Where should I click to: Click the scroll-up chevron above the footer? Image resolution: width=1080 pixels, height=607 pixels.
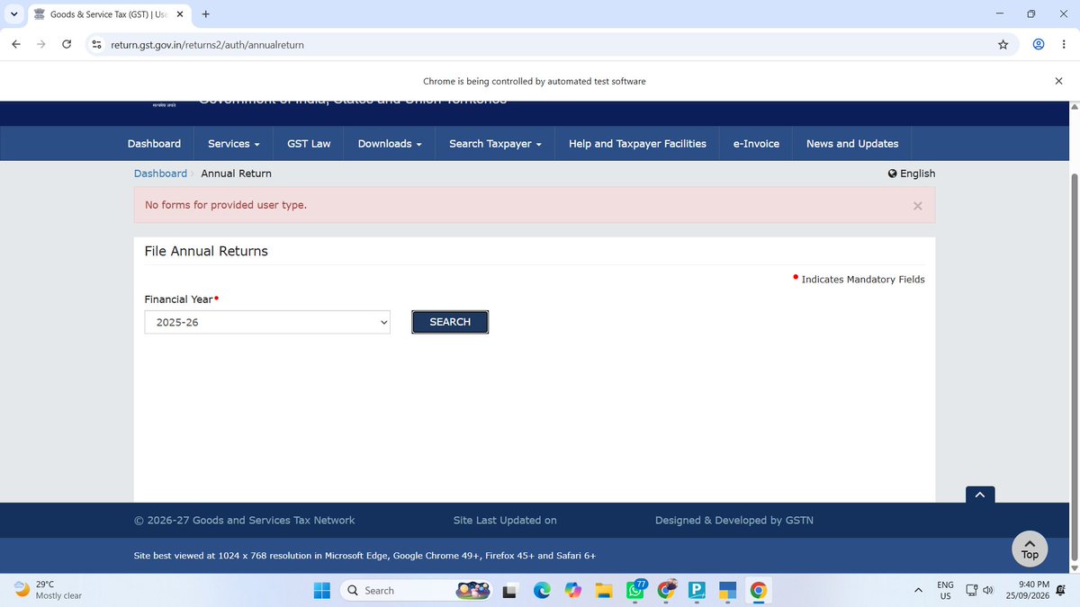[x=980, y=494]
